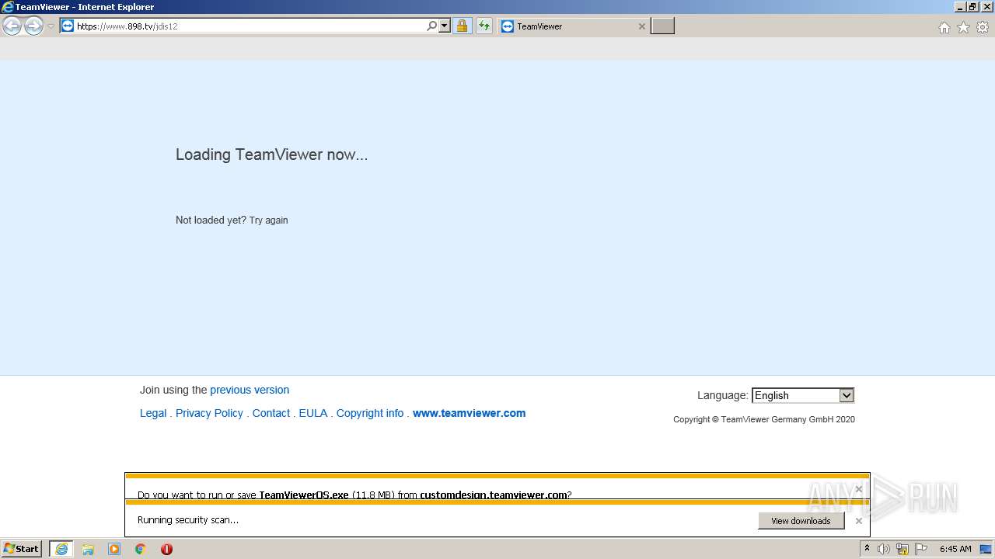Launch Chrome from the taskbar
This screenshot has width=995, height=559.
141,549
